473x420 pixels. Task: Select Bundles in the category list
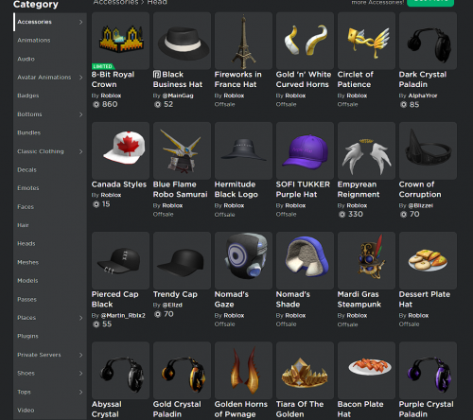tap(29, 132)
